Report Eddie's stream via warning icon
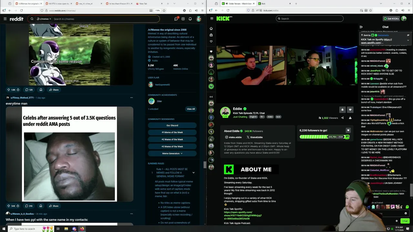Viewport: 413px width, 232px height. (350, 118)
